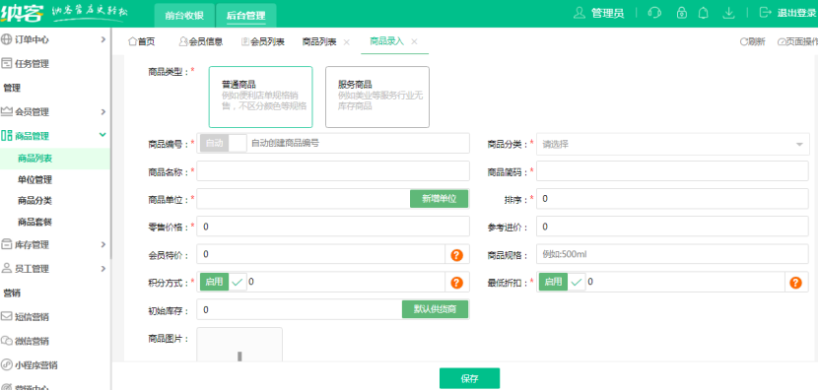Viewport: 819px width, 391px height.
Task: Toggle the 最低折扣 启用 switch
Action: [x=562, y=282]
